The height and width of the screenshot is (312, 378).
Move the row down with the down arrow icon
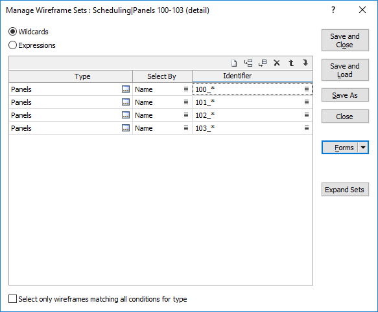click(x=305, y=63)
